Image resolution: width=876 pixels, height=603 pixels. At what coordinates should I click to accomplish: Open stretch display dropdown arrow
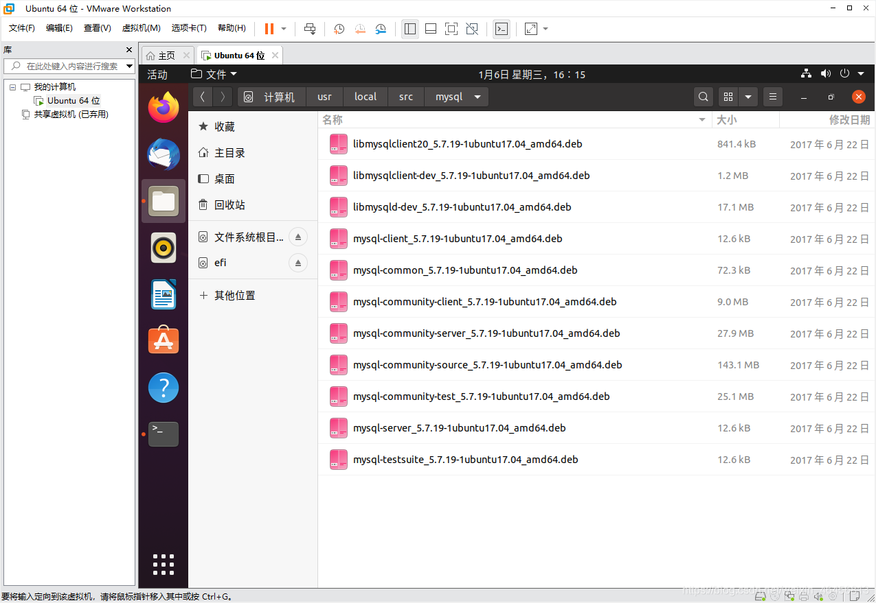point(546,29)
